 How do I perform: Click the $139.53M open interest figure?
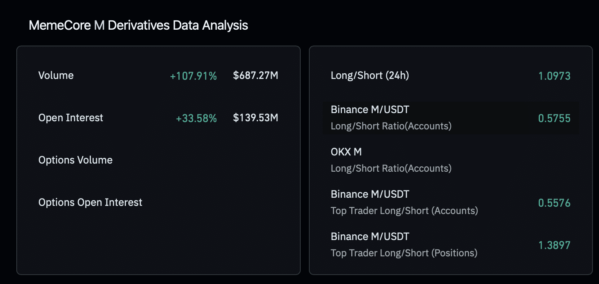pyautogui.click(x=255, y=118)
